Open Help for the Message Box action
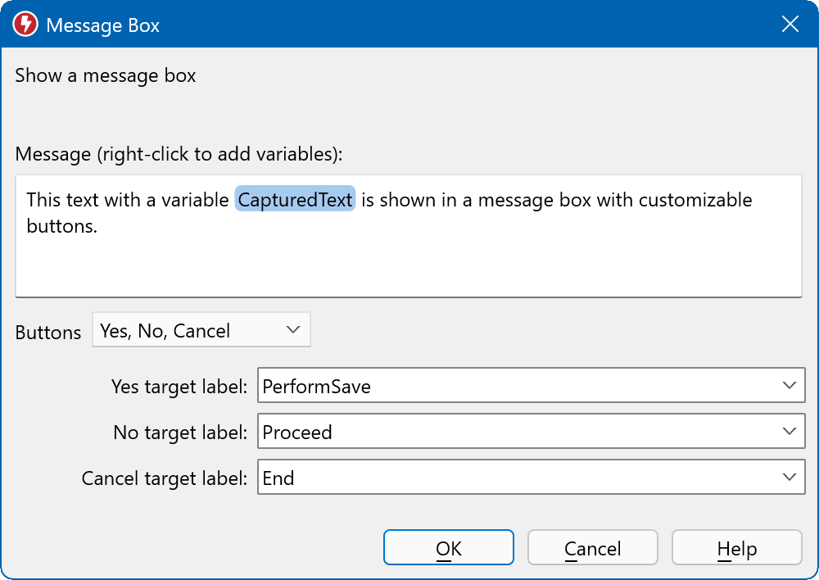This screenshot has height=580, width=819. coord(736,548)
